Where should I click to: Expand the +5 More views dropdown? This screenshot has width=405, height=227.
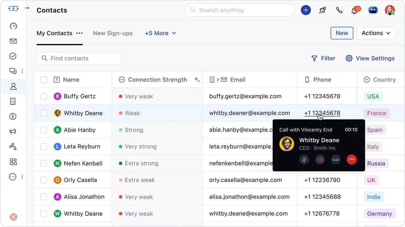160,33
